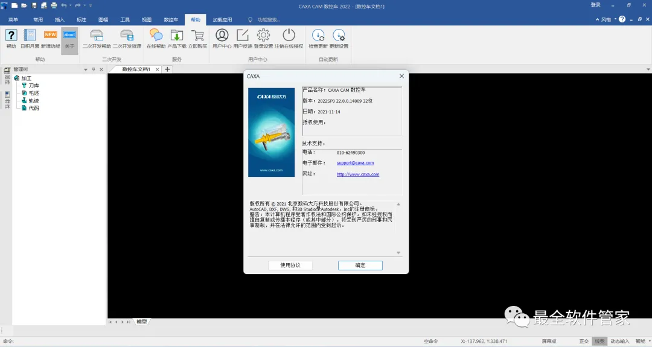Click the Undo arrow in quick access toolbar
The height and width of the screenshot is (347, 652).
coord(63,5)
